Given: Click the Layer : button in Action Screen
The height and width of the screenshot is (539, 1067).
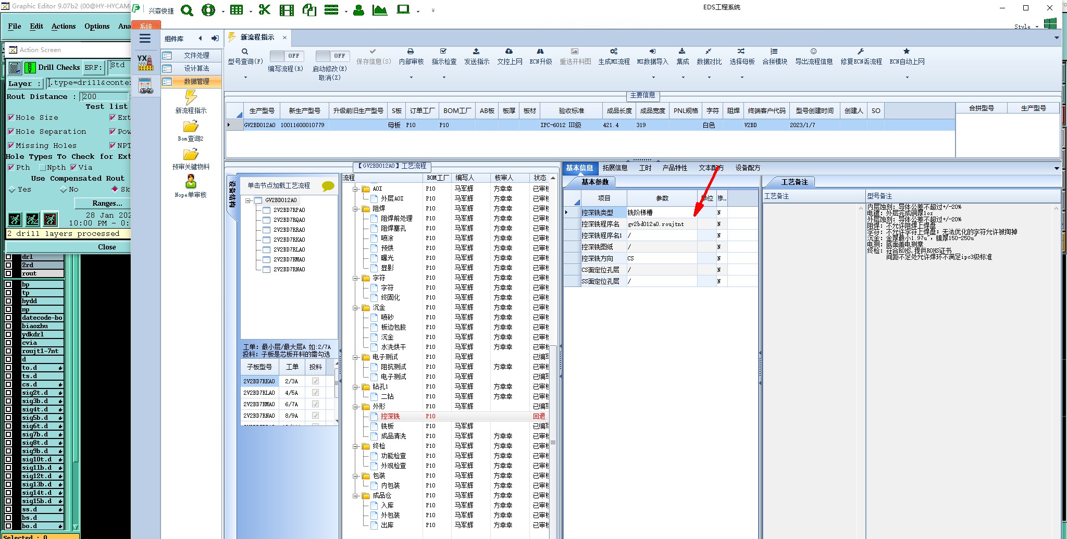Looking at the screenshot, I should tap(24, 83).
